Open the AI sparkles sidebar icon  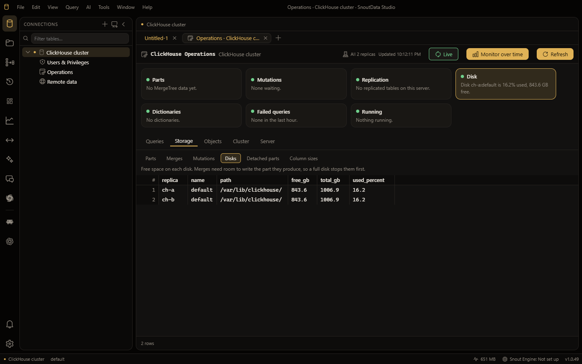click(10, 159)
